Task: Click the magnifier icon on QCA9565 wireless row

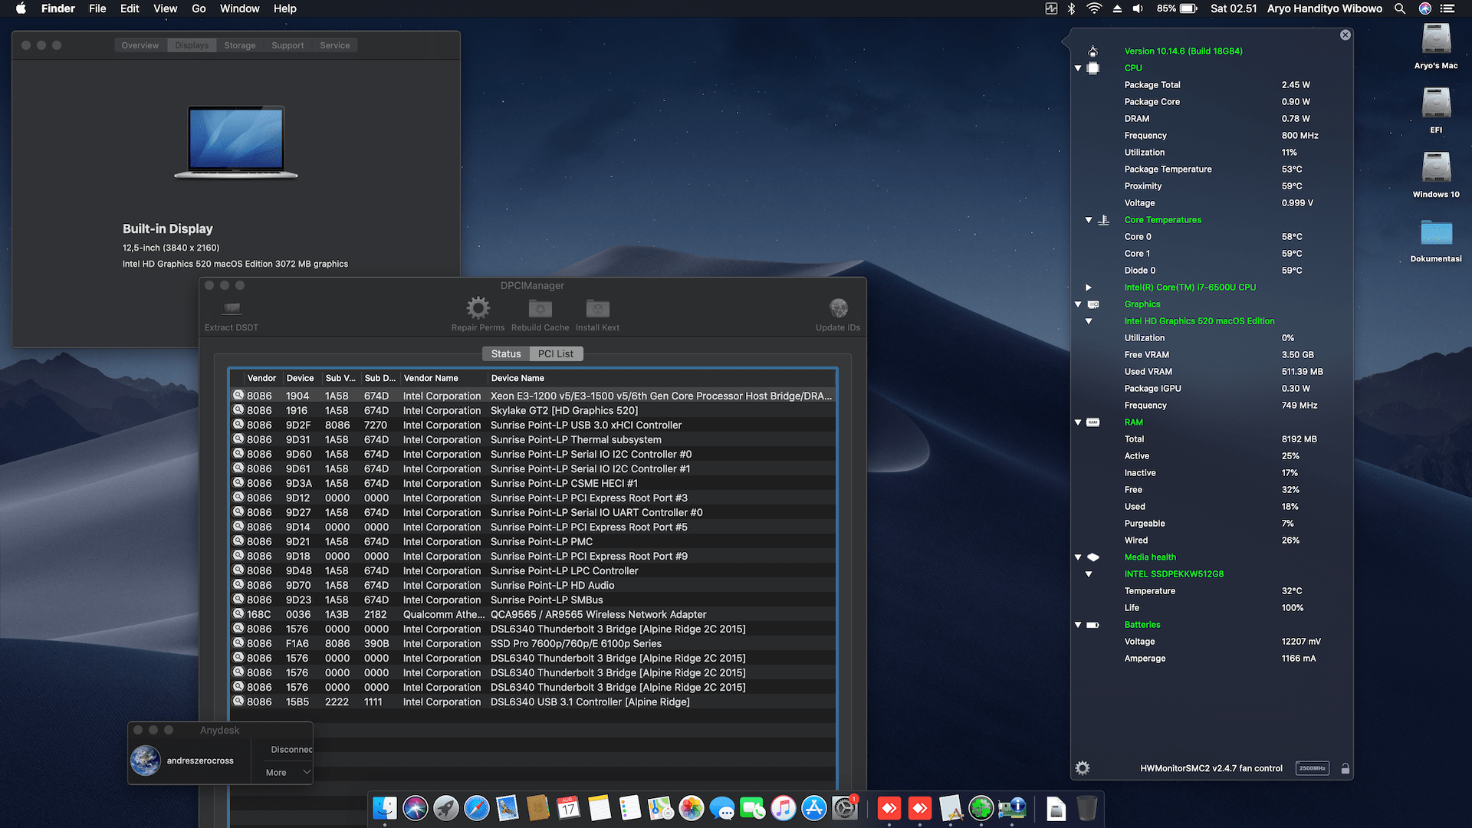Action: [238, 614]
